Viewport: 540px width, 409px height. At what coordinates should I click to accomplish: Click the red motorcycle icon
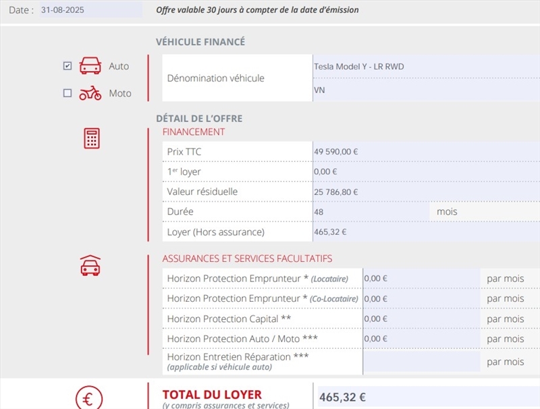pyautogui.click(x=90, y=93)
